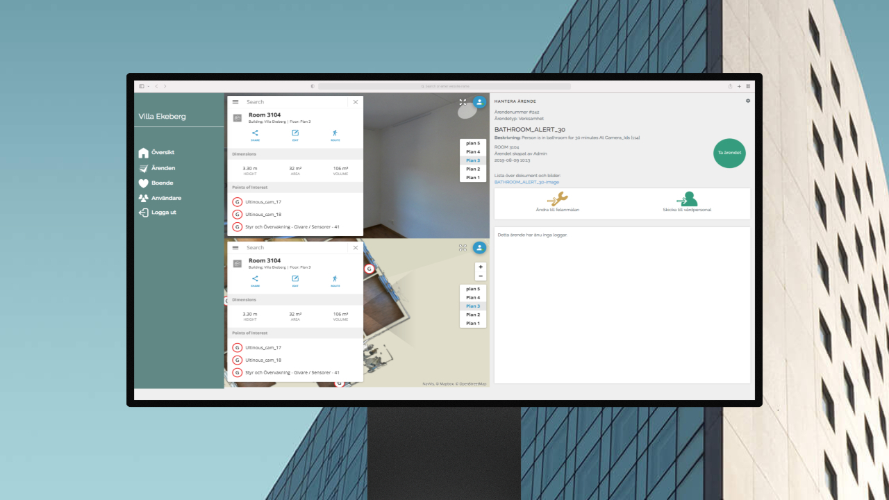The width and height of the screenshot is (889, 500).
Task: Click the Share icon for Room 3104
Action: (255, 133)
